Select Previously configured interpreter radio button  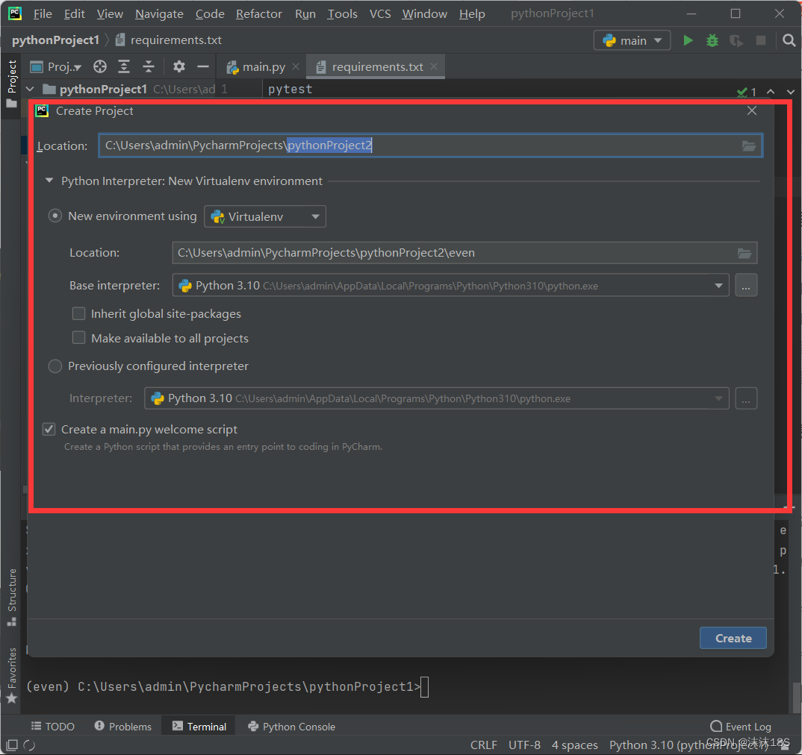pyautogui.click(x=55, y=366)
